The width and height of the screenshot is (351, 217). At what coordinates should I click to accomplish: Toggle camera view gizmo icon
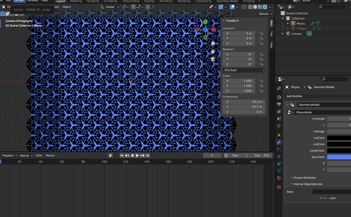(212, 59)
